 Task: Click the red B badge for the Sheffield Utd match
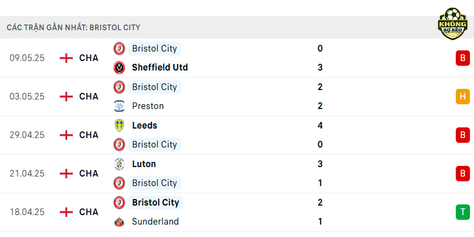point(463,58)
